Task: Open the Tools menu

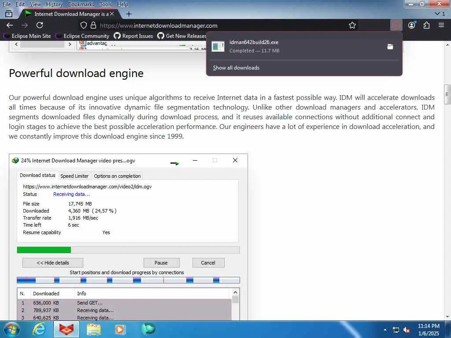Action: point(105,4)
